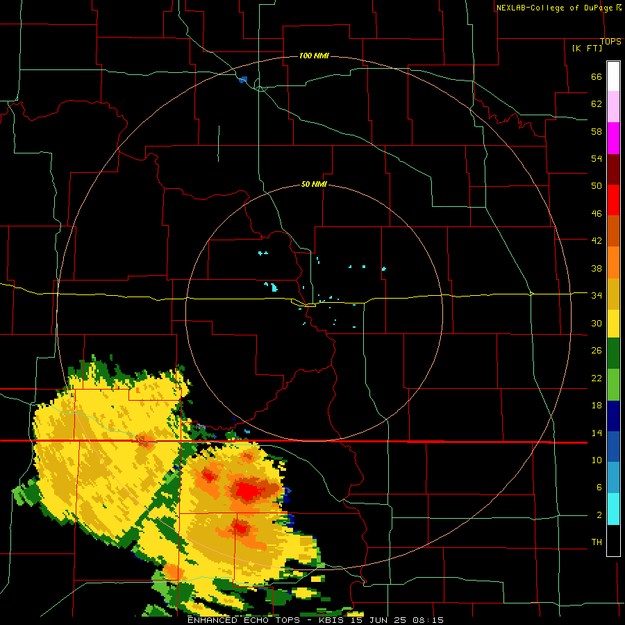Click the legend value 58

[x=597, y=131]
